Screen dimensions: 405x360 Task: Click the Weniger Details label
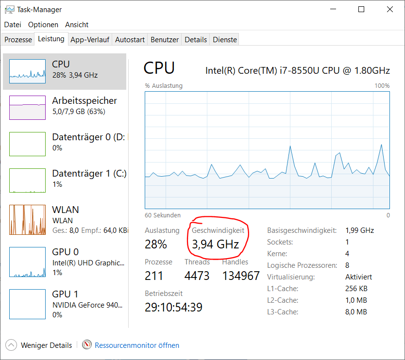point(46,345)
